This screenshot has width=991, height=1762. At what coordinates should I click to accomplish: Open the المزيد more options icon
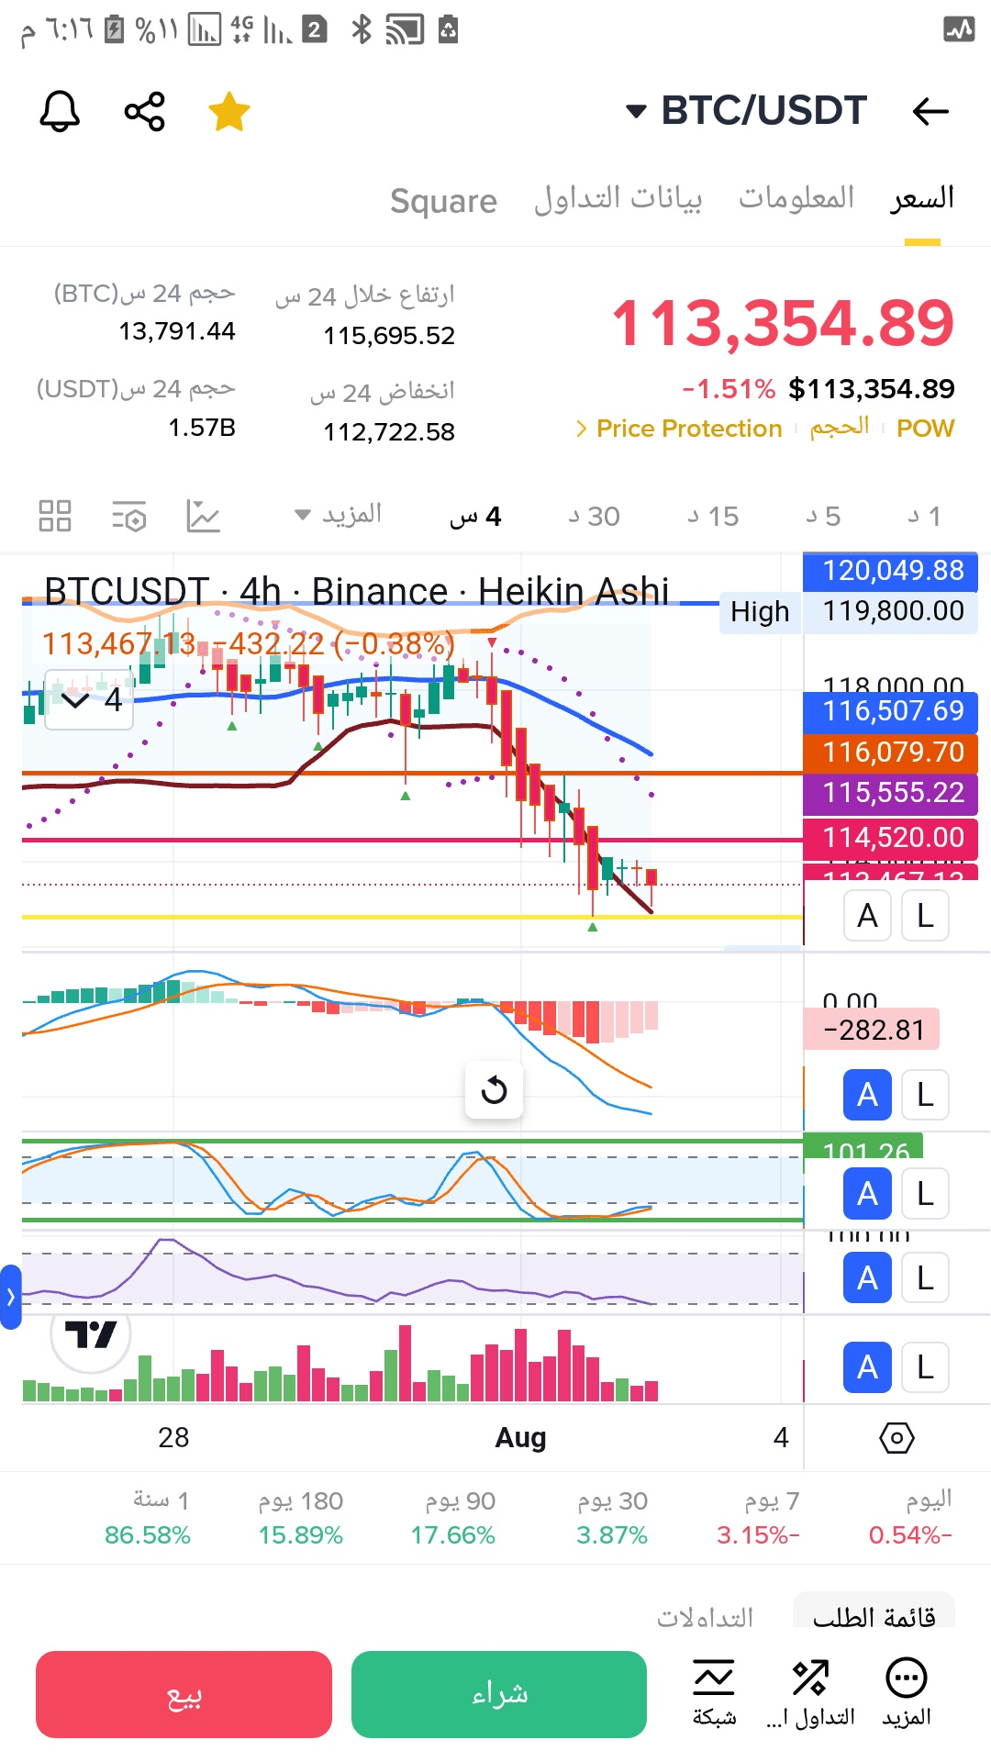coord(907,1692)
